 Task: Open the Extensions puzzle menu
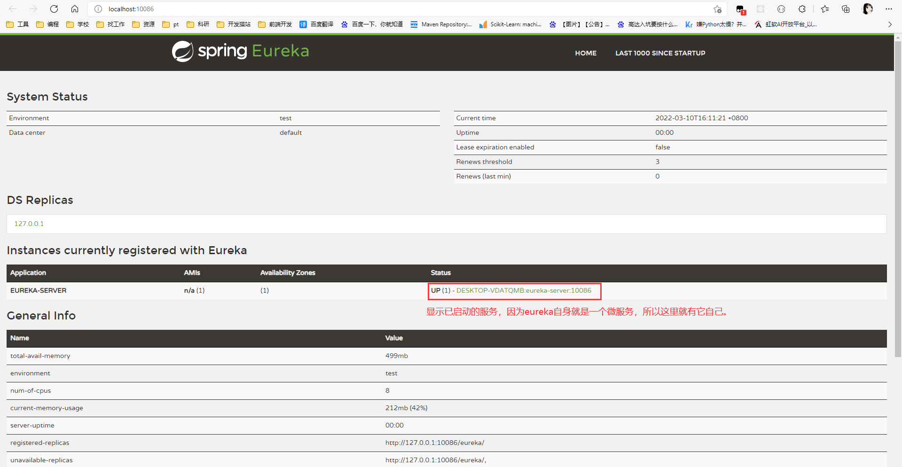(802, 9)
